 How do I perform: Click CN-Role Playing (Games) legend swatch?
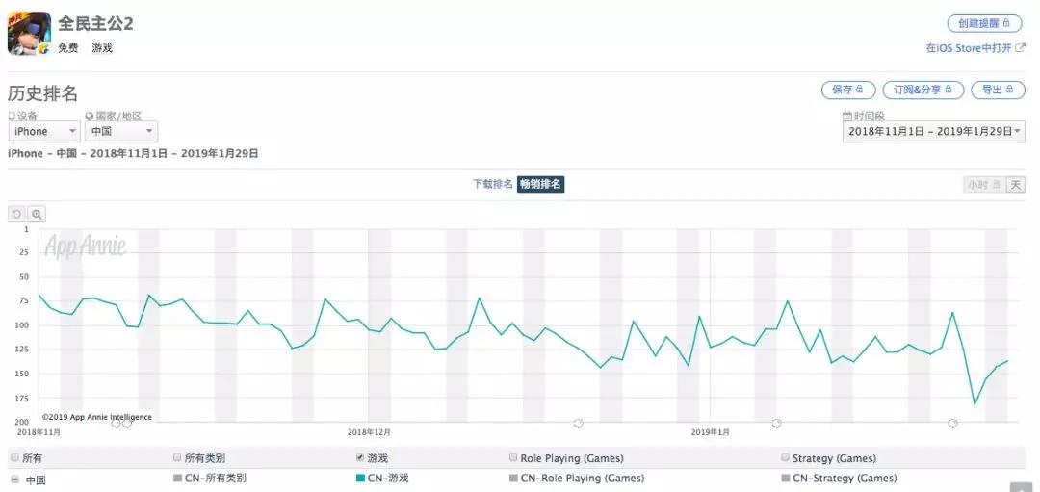click(x=513, y=478)
